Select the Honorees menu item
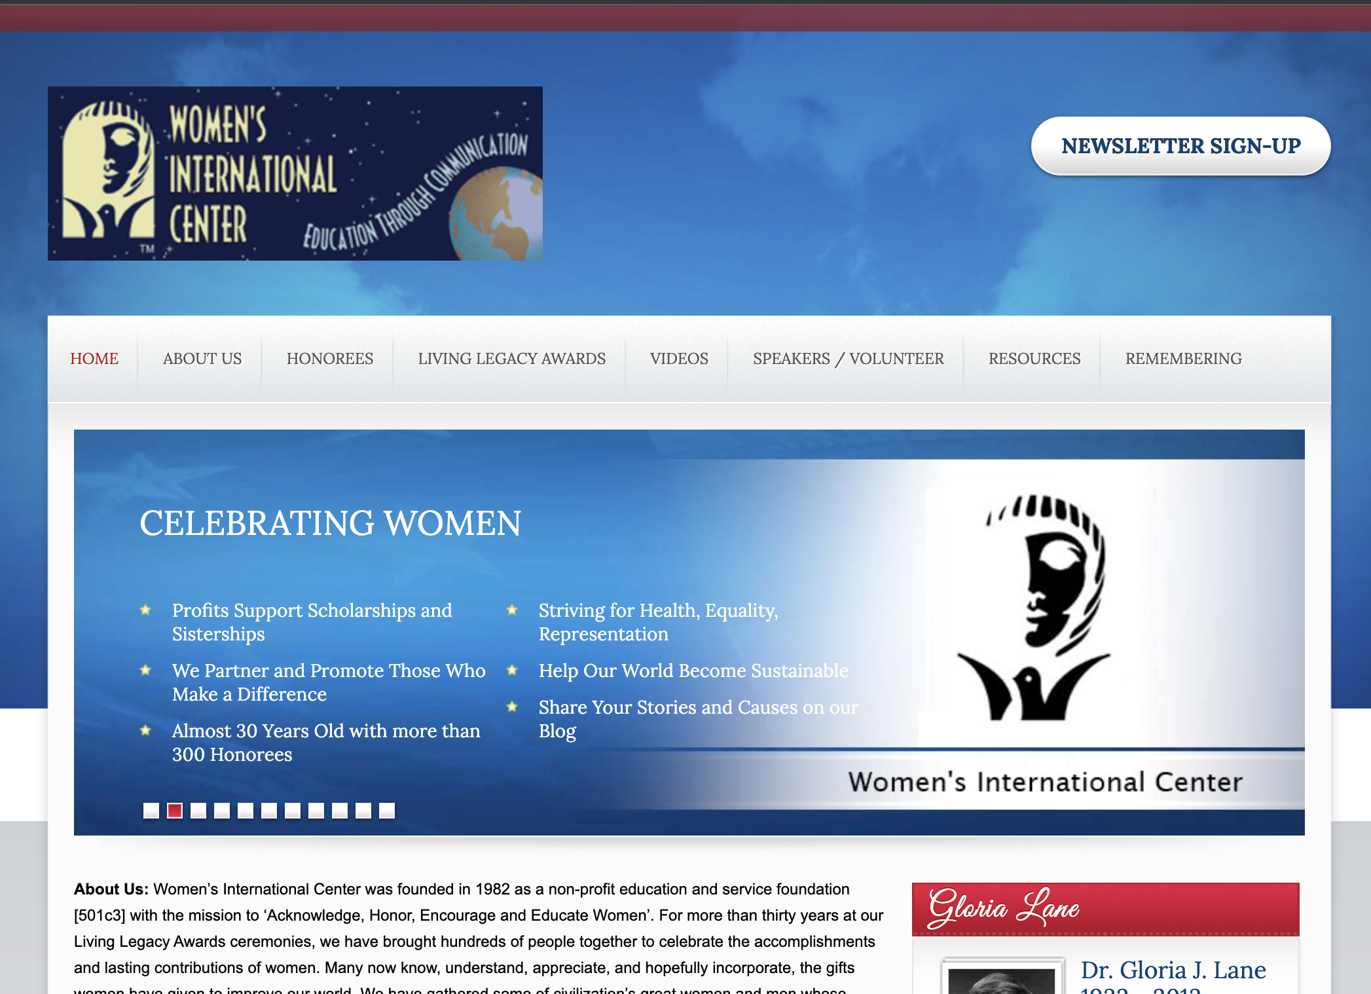This screenshot has width=1371, height=994. 330,359
